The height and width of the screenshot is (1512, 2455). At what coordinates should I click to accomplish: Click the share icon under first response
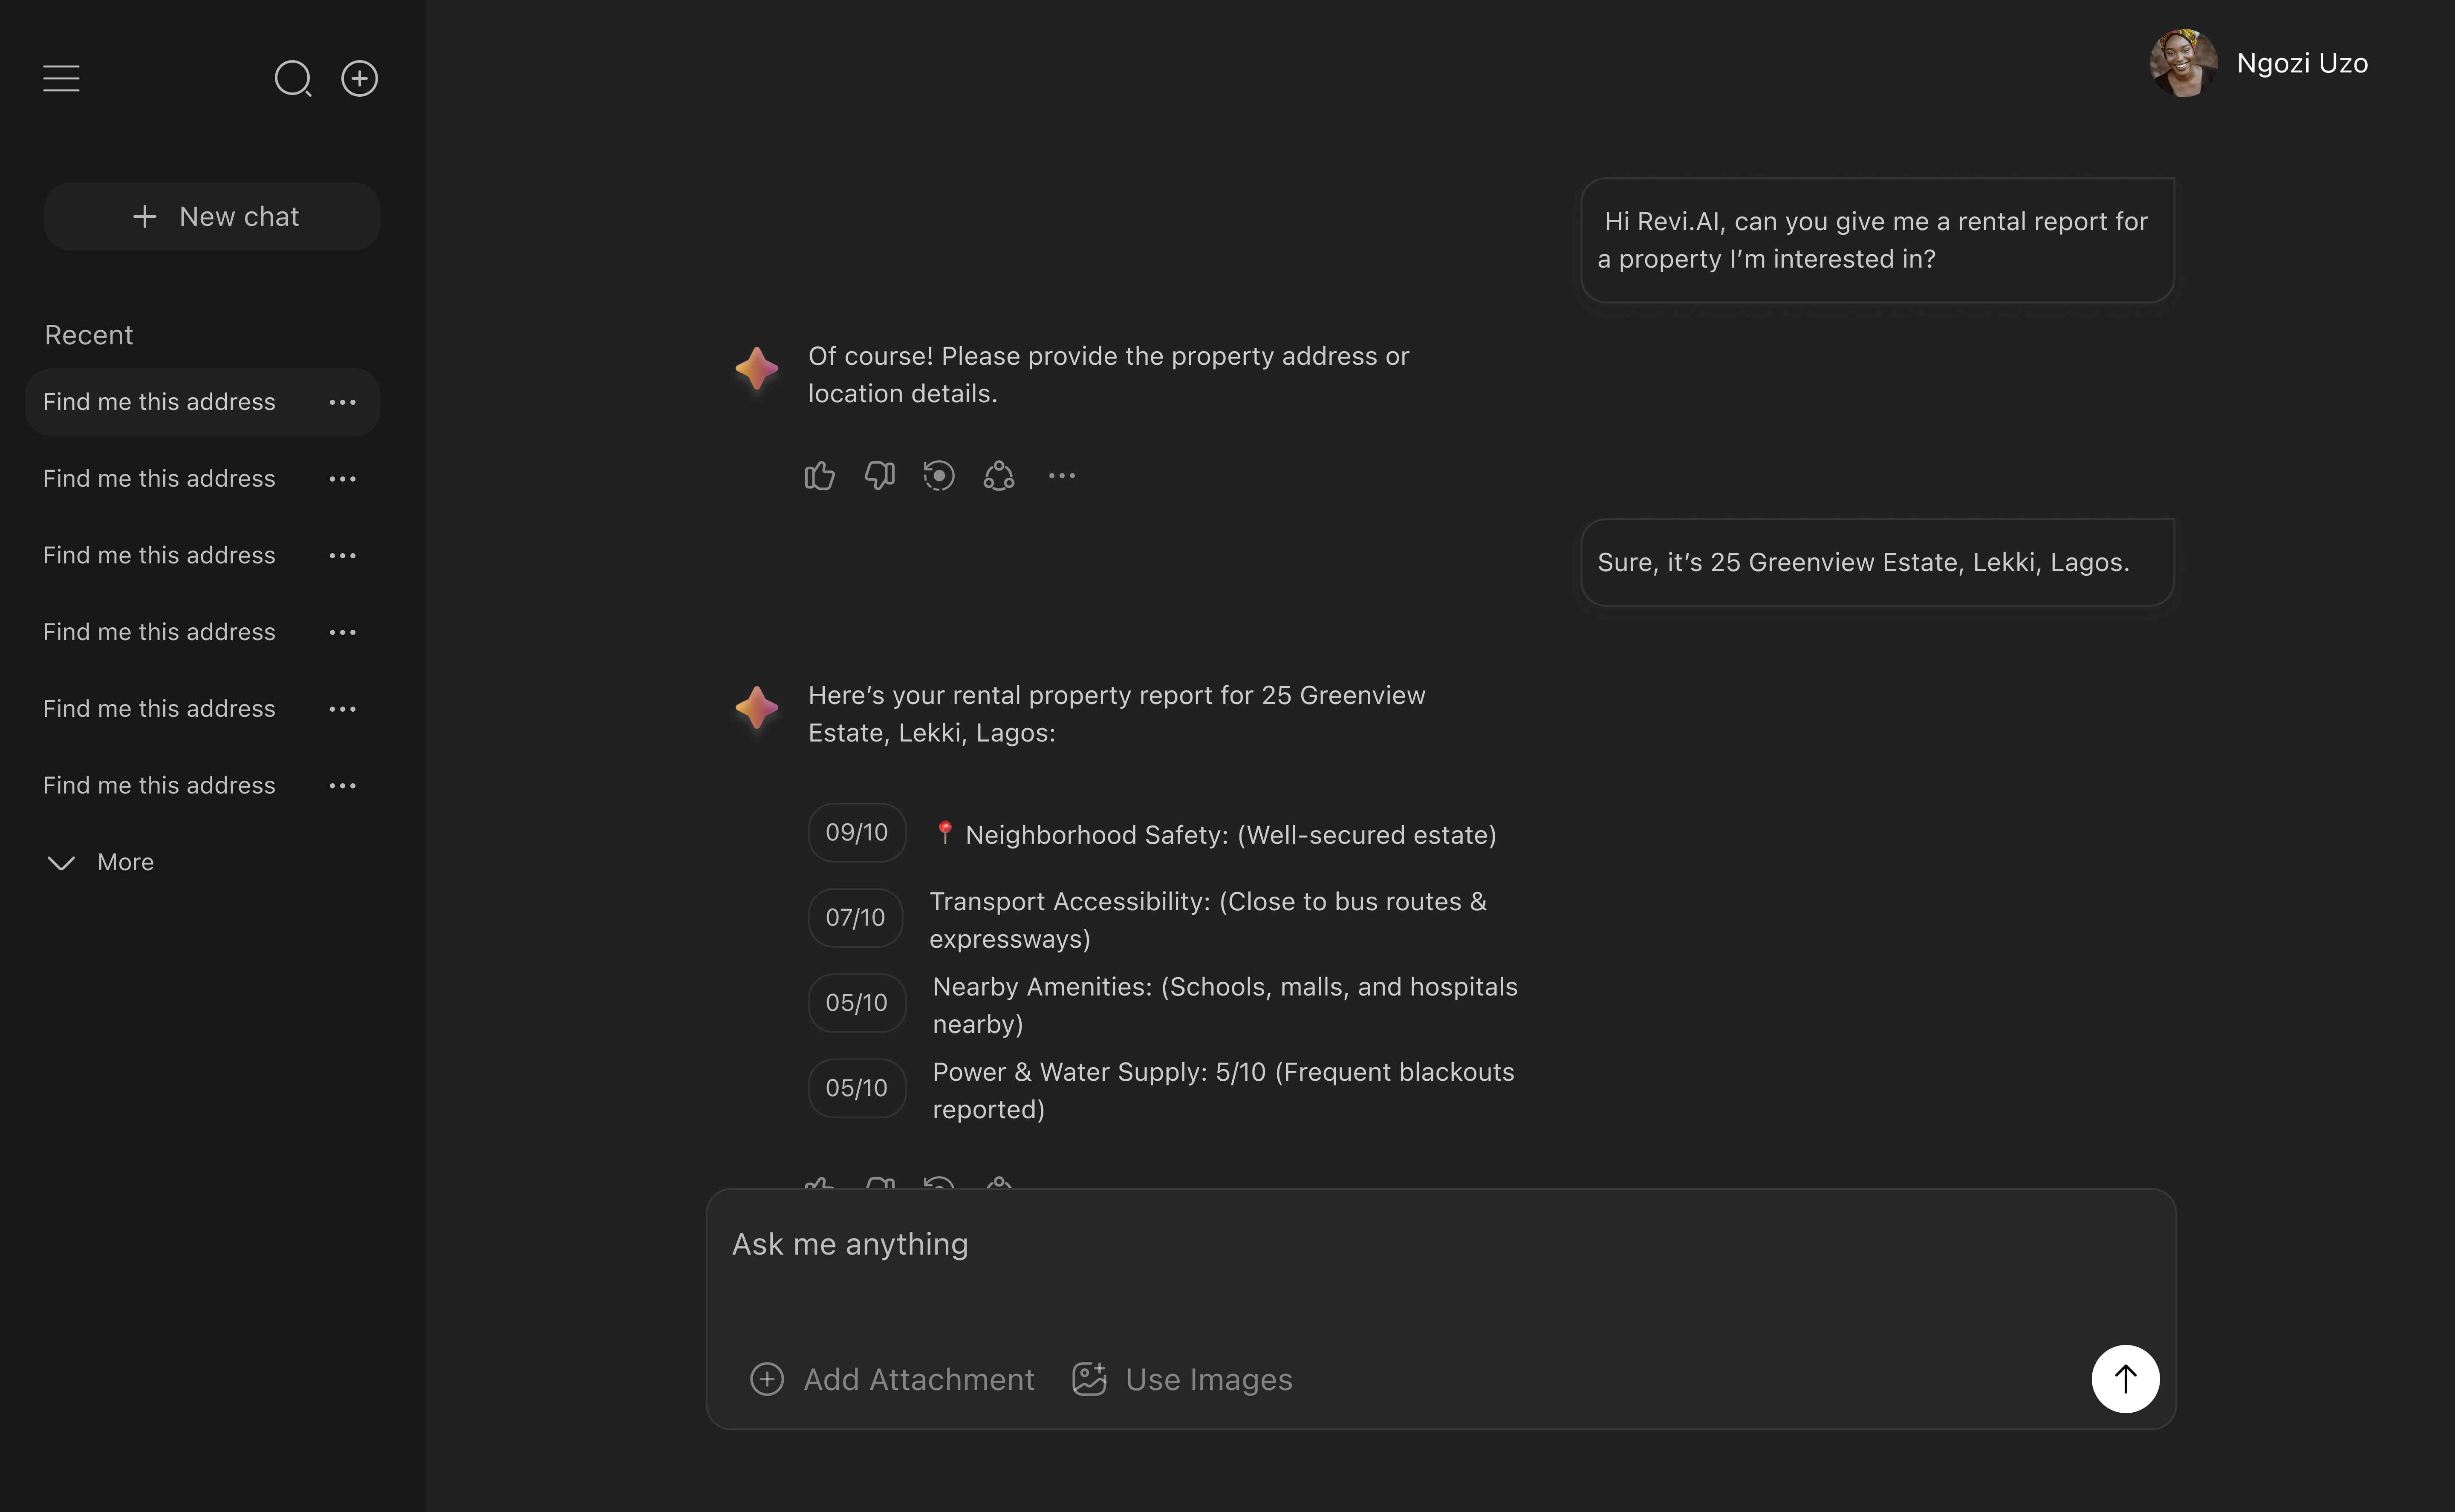[999, 476]
